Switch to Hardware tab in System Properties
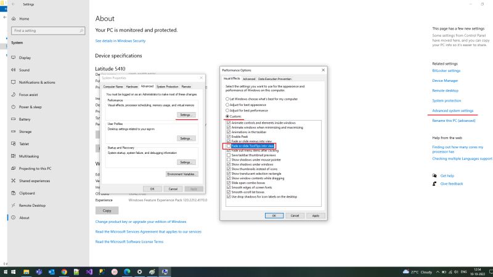Viewport: 493px width, 277px height. pyautogui.click(x=132, y=87)
